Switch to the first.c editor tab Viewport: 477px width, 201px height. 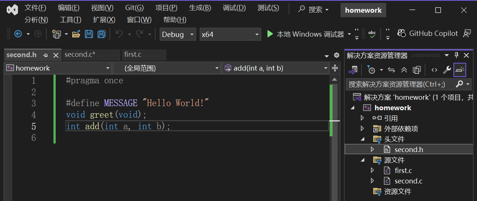pyautogui.click(x=144, y=55)
